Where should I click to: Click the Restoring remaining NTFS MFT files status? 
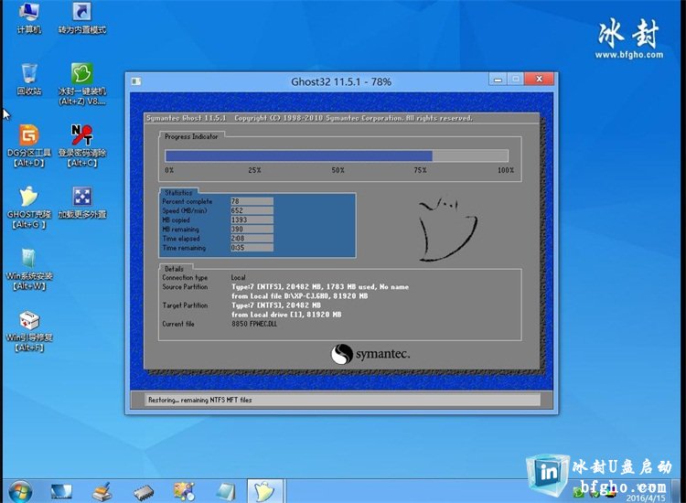(x=200, y=400)
